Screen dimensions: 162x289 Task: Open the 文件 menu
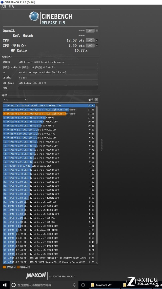[4, 6]
